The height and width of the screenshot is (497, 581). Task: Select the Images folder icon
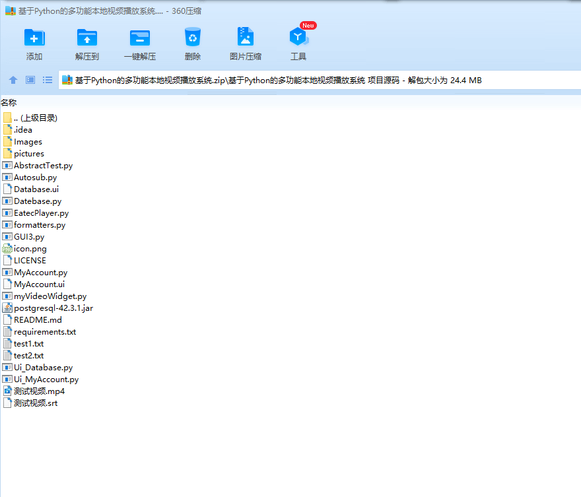point(7,141)
